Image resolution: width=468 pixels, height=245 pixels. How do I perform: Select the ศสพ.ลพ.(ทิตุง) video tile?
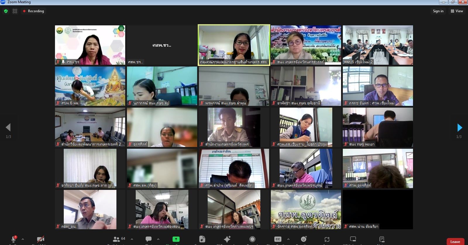coord(162,168)
